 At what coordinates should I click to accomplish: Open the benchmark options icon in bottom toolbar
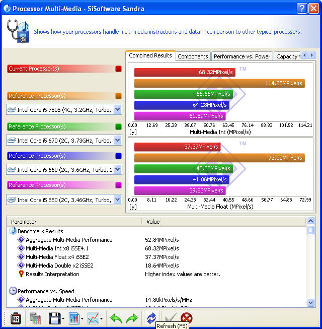coord(16,318)
